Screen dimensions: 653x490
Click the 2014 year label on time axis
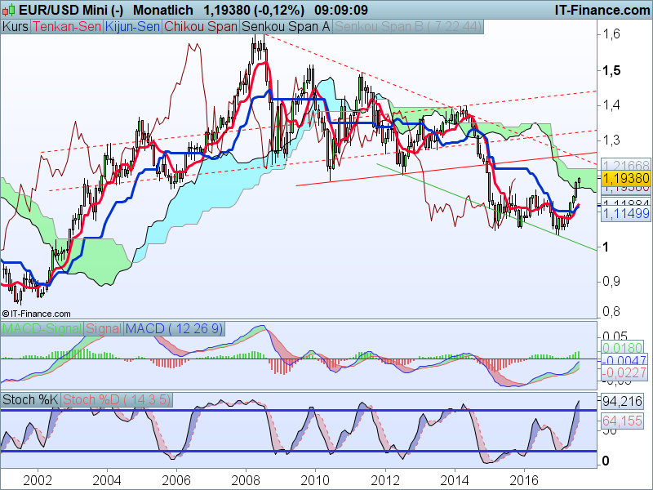click(x=455, y=480)
